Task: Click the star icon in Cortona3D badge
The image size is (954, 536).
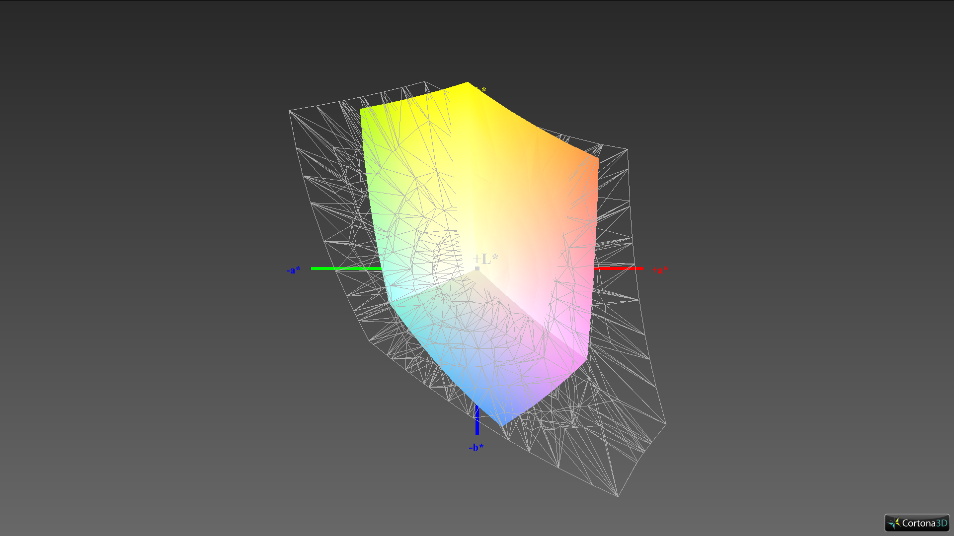Action: click(894, 523)
